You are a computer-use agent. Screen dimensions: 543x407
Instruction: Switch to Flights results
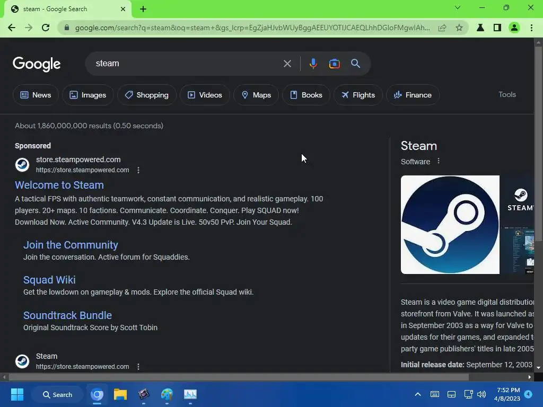click(358, 95)
